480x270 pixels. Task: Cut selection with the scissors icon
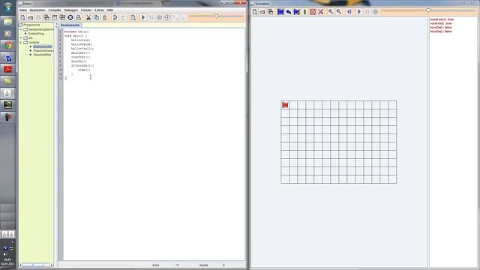tap(88, 17)
